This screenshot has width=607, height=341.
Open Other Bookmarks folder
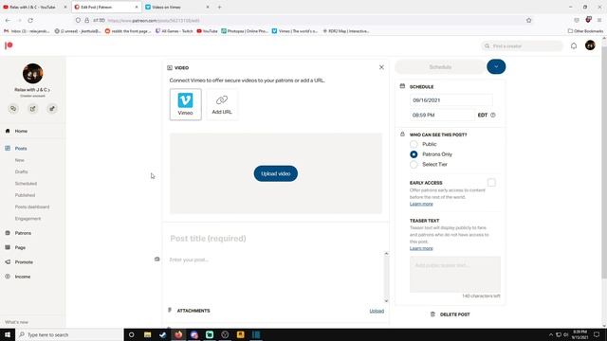pyautogui.click(x=585, y=31)
